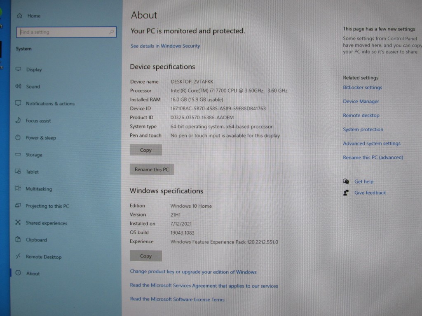
Task: Click the Focus assist moon icon
Action: 18,121
